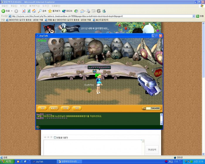Click the green-haired avatar character
This screenshot has width=205, height=164.
(x=99, y=83)
